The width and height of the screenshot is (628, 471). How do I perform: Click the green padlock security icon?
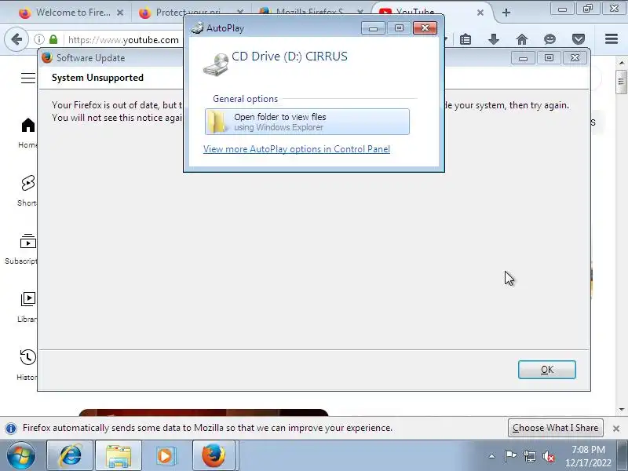click(x=53, y=40)
